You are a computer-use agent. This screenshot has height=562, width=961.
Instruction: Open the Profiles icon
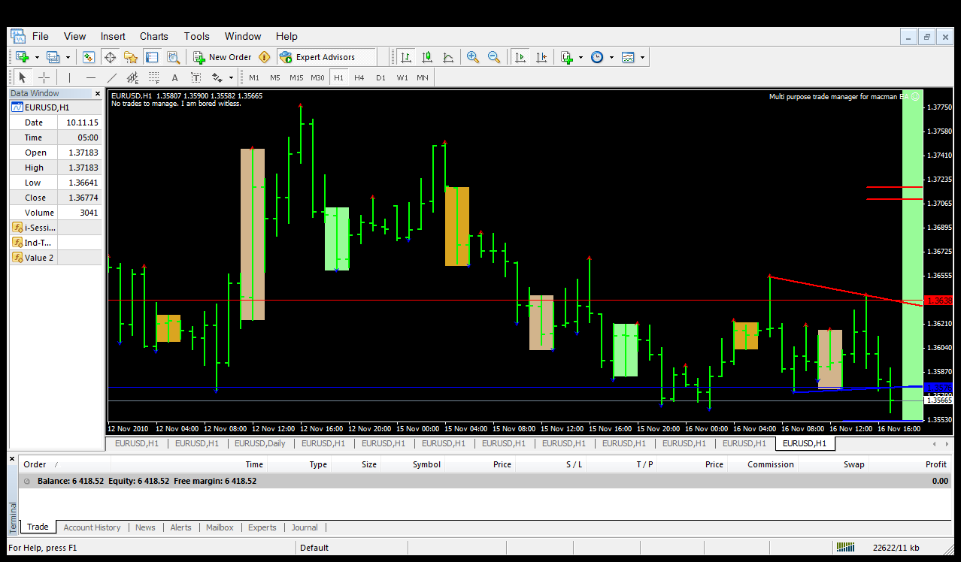[53, 57]
